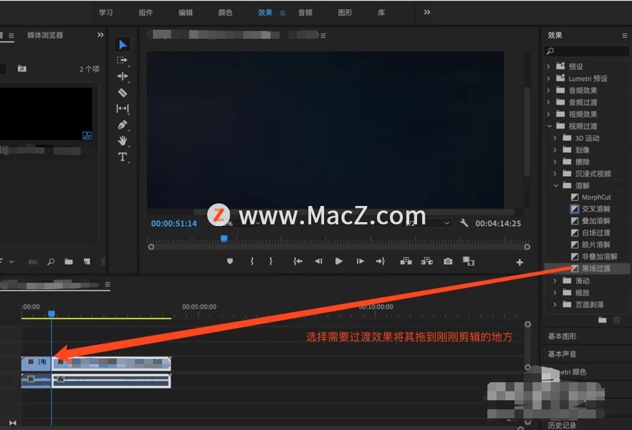Step back one frame

[x=318, y=261]
